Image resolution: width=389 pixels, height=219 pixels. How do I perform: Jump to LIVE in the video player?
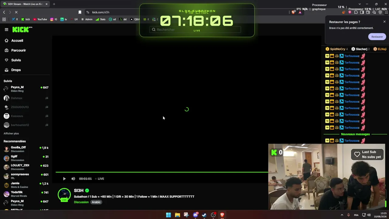tap(100, 179)
